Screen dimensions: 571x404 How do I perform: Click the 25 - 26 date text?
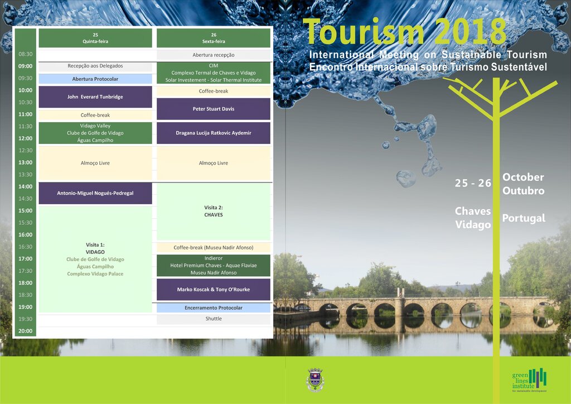click(473, 184)
